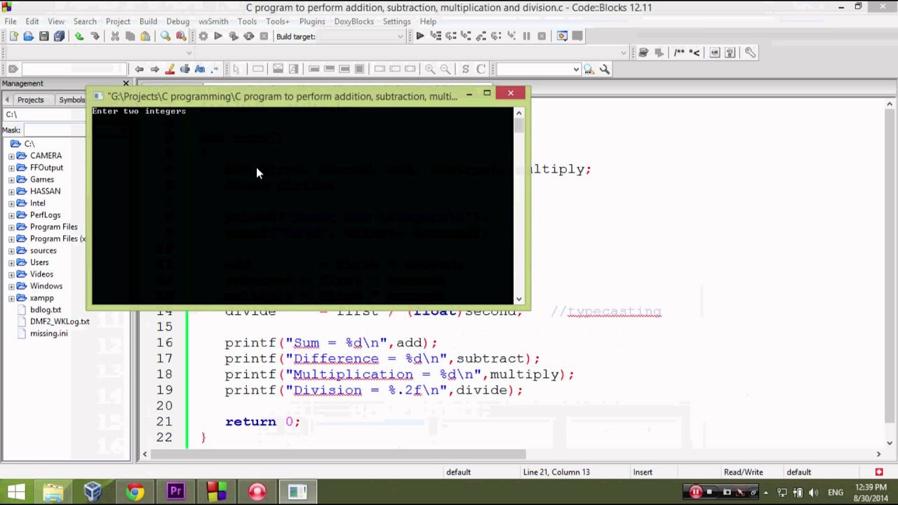Pause the debugger with break icon
This screenshot has width=898, height=505.
click(x=526, y=36)
